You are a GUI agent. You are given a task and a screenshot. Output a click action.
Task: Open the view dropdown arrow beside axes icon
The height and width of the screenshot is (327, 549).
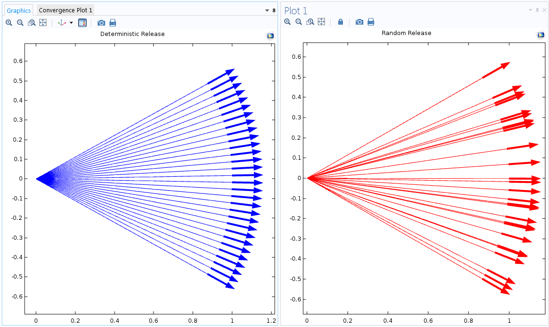click(72, 23)
